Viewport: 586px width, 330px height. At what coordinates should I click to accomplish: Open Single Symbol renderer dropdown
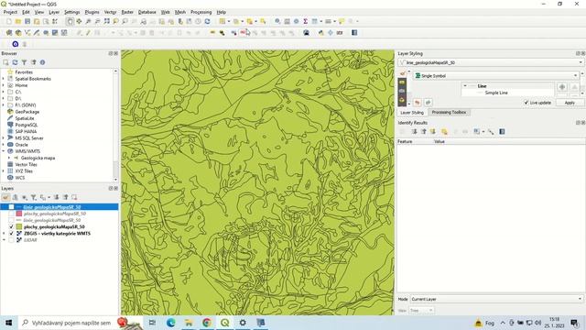496,75
